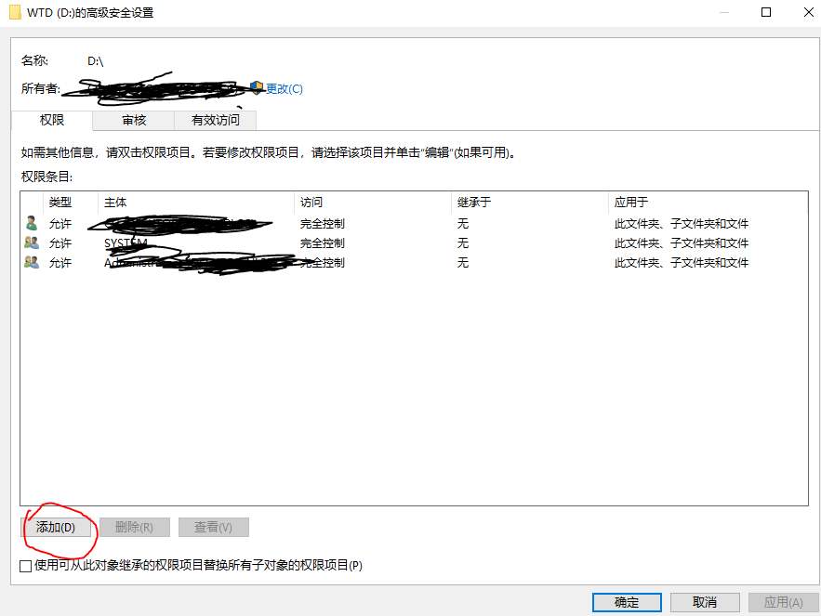Switch to the 审核 tab
Viewport: 821px width, 616px height.
point(134,121)
